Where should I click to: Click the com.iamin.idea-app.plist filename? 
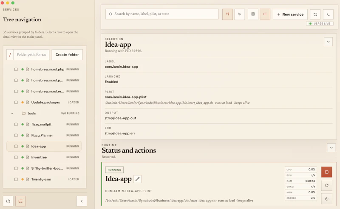click(125, 97)
